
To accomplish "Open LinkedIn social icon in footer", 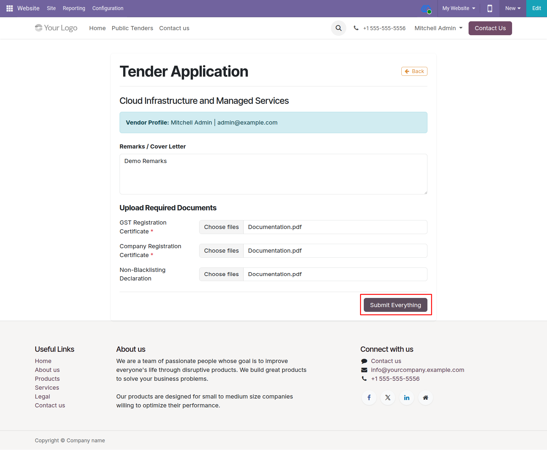I will tap(407, 398).
